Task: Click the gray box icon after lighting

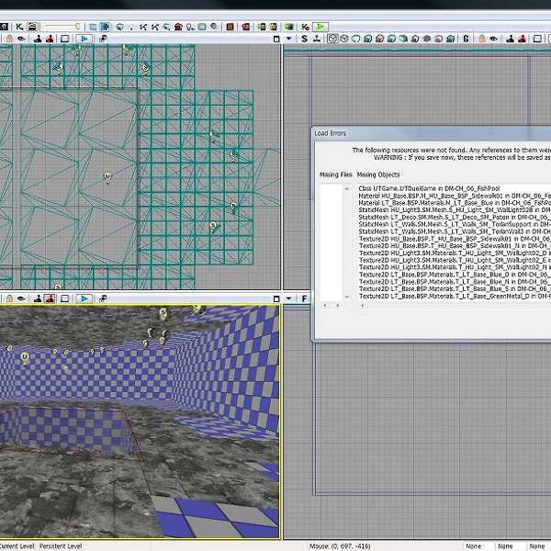Action: pos(202,27)
